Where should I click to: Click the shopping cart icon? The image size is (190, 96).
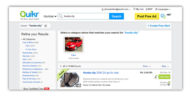(x=134, y=9)
